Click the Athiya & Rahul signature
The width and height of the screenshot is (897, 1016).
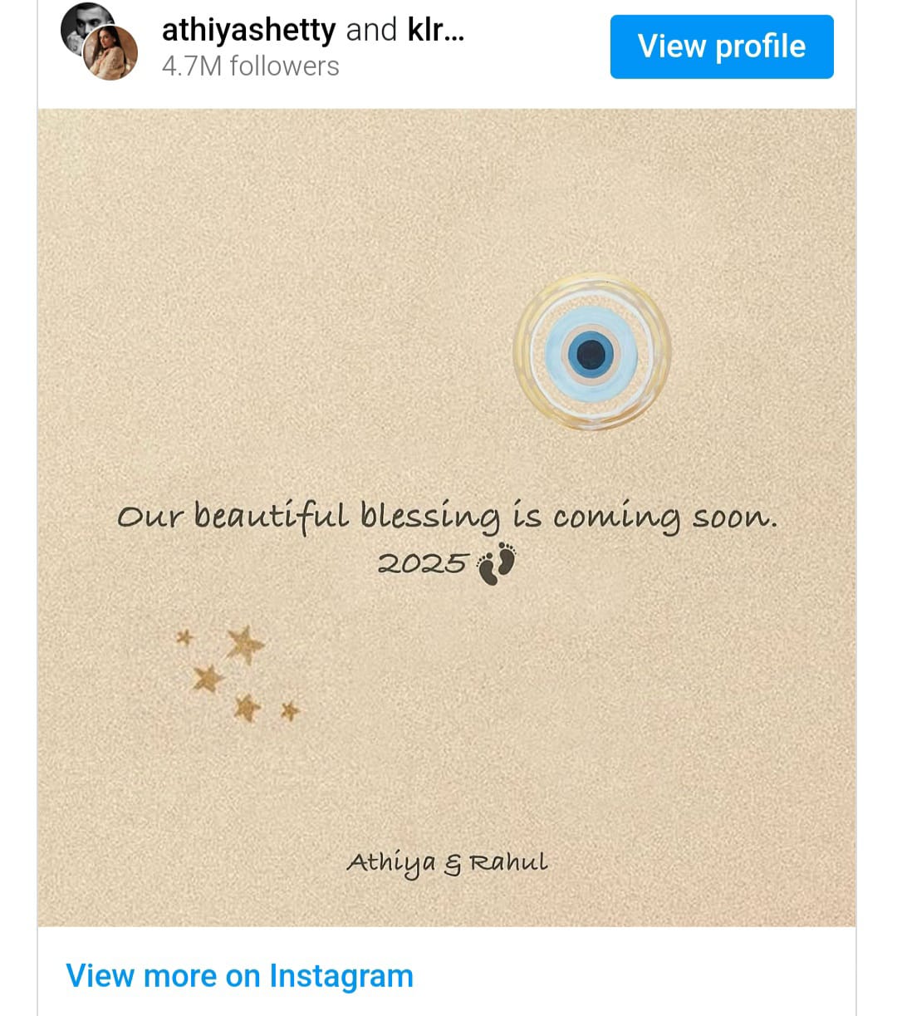447,862
